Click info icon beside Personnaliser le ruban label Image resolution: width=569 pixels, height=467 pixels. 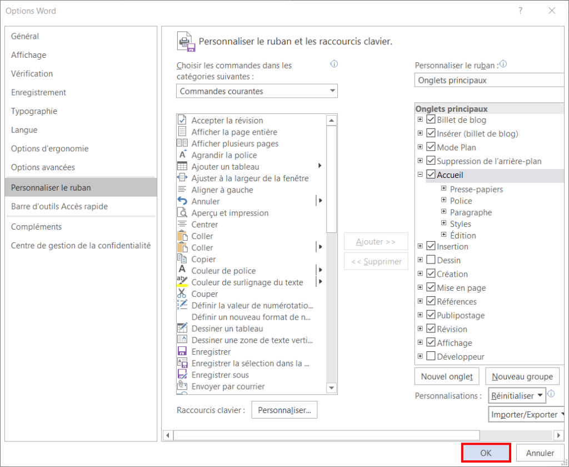coord(503,64)
